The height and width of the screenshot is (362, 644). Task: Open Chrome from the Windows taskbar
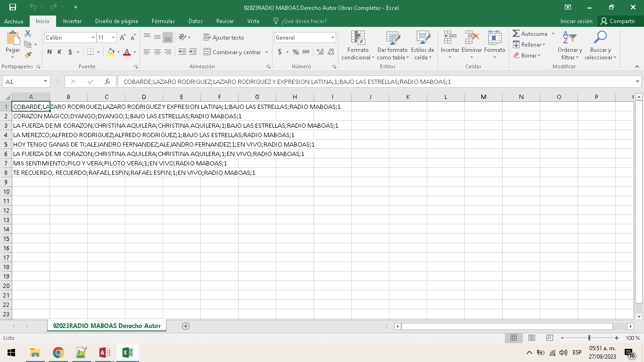click(58, 353)
